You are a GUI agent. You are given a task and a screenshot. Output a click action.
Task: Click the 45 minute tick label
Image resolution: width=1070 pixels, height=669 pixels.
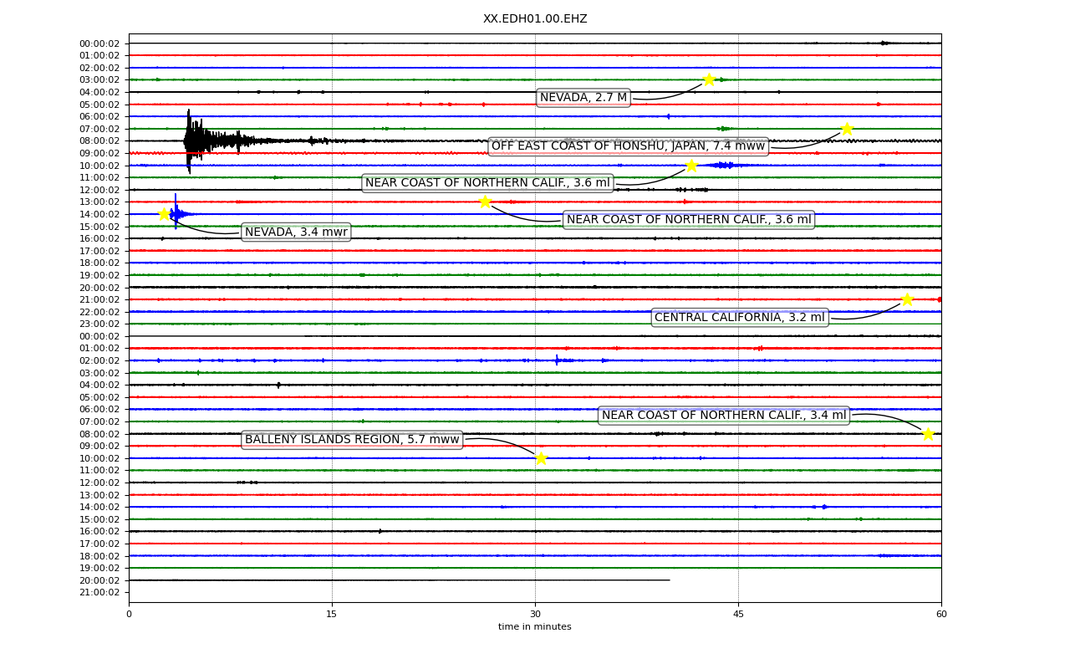[738, 615]
